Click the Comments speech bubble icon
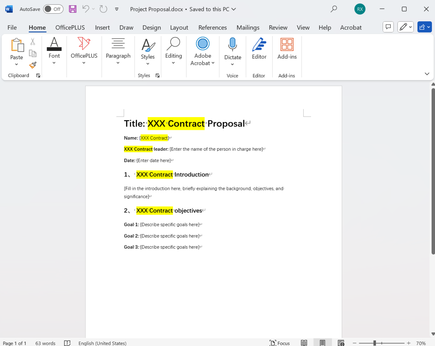The width and height of the screenshot is (435, 346). (x=388, y=27)
